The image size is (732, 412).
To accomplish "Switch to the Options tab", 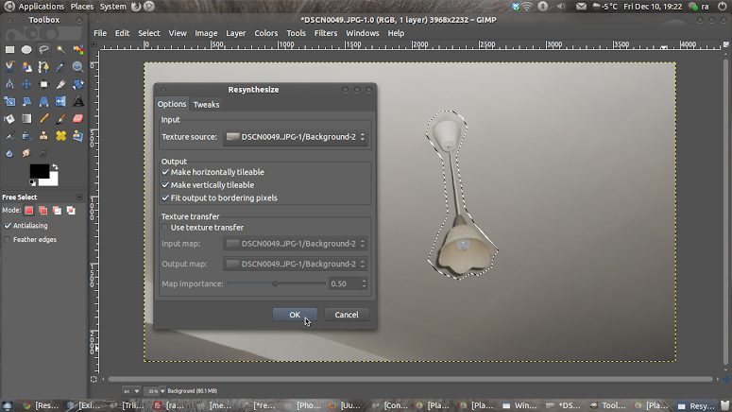I will tap(172, 104).
